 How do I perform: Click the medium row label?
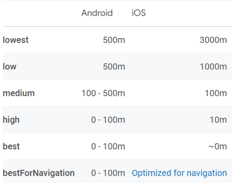19,93
